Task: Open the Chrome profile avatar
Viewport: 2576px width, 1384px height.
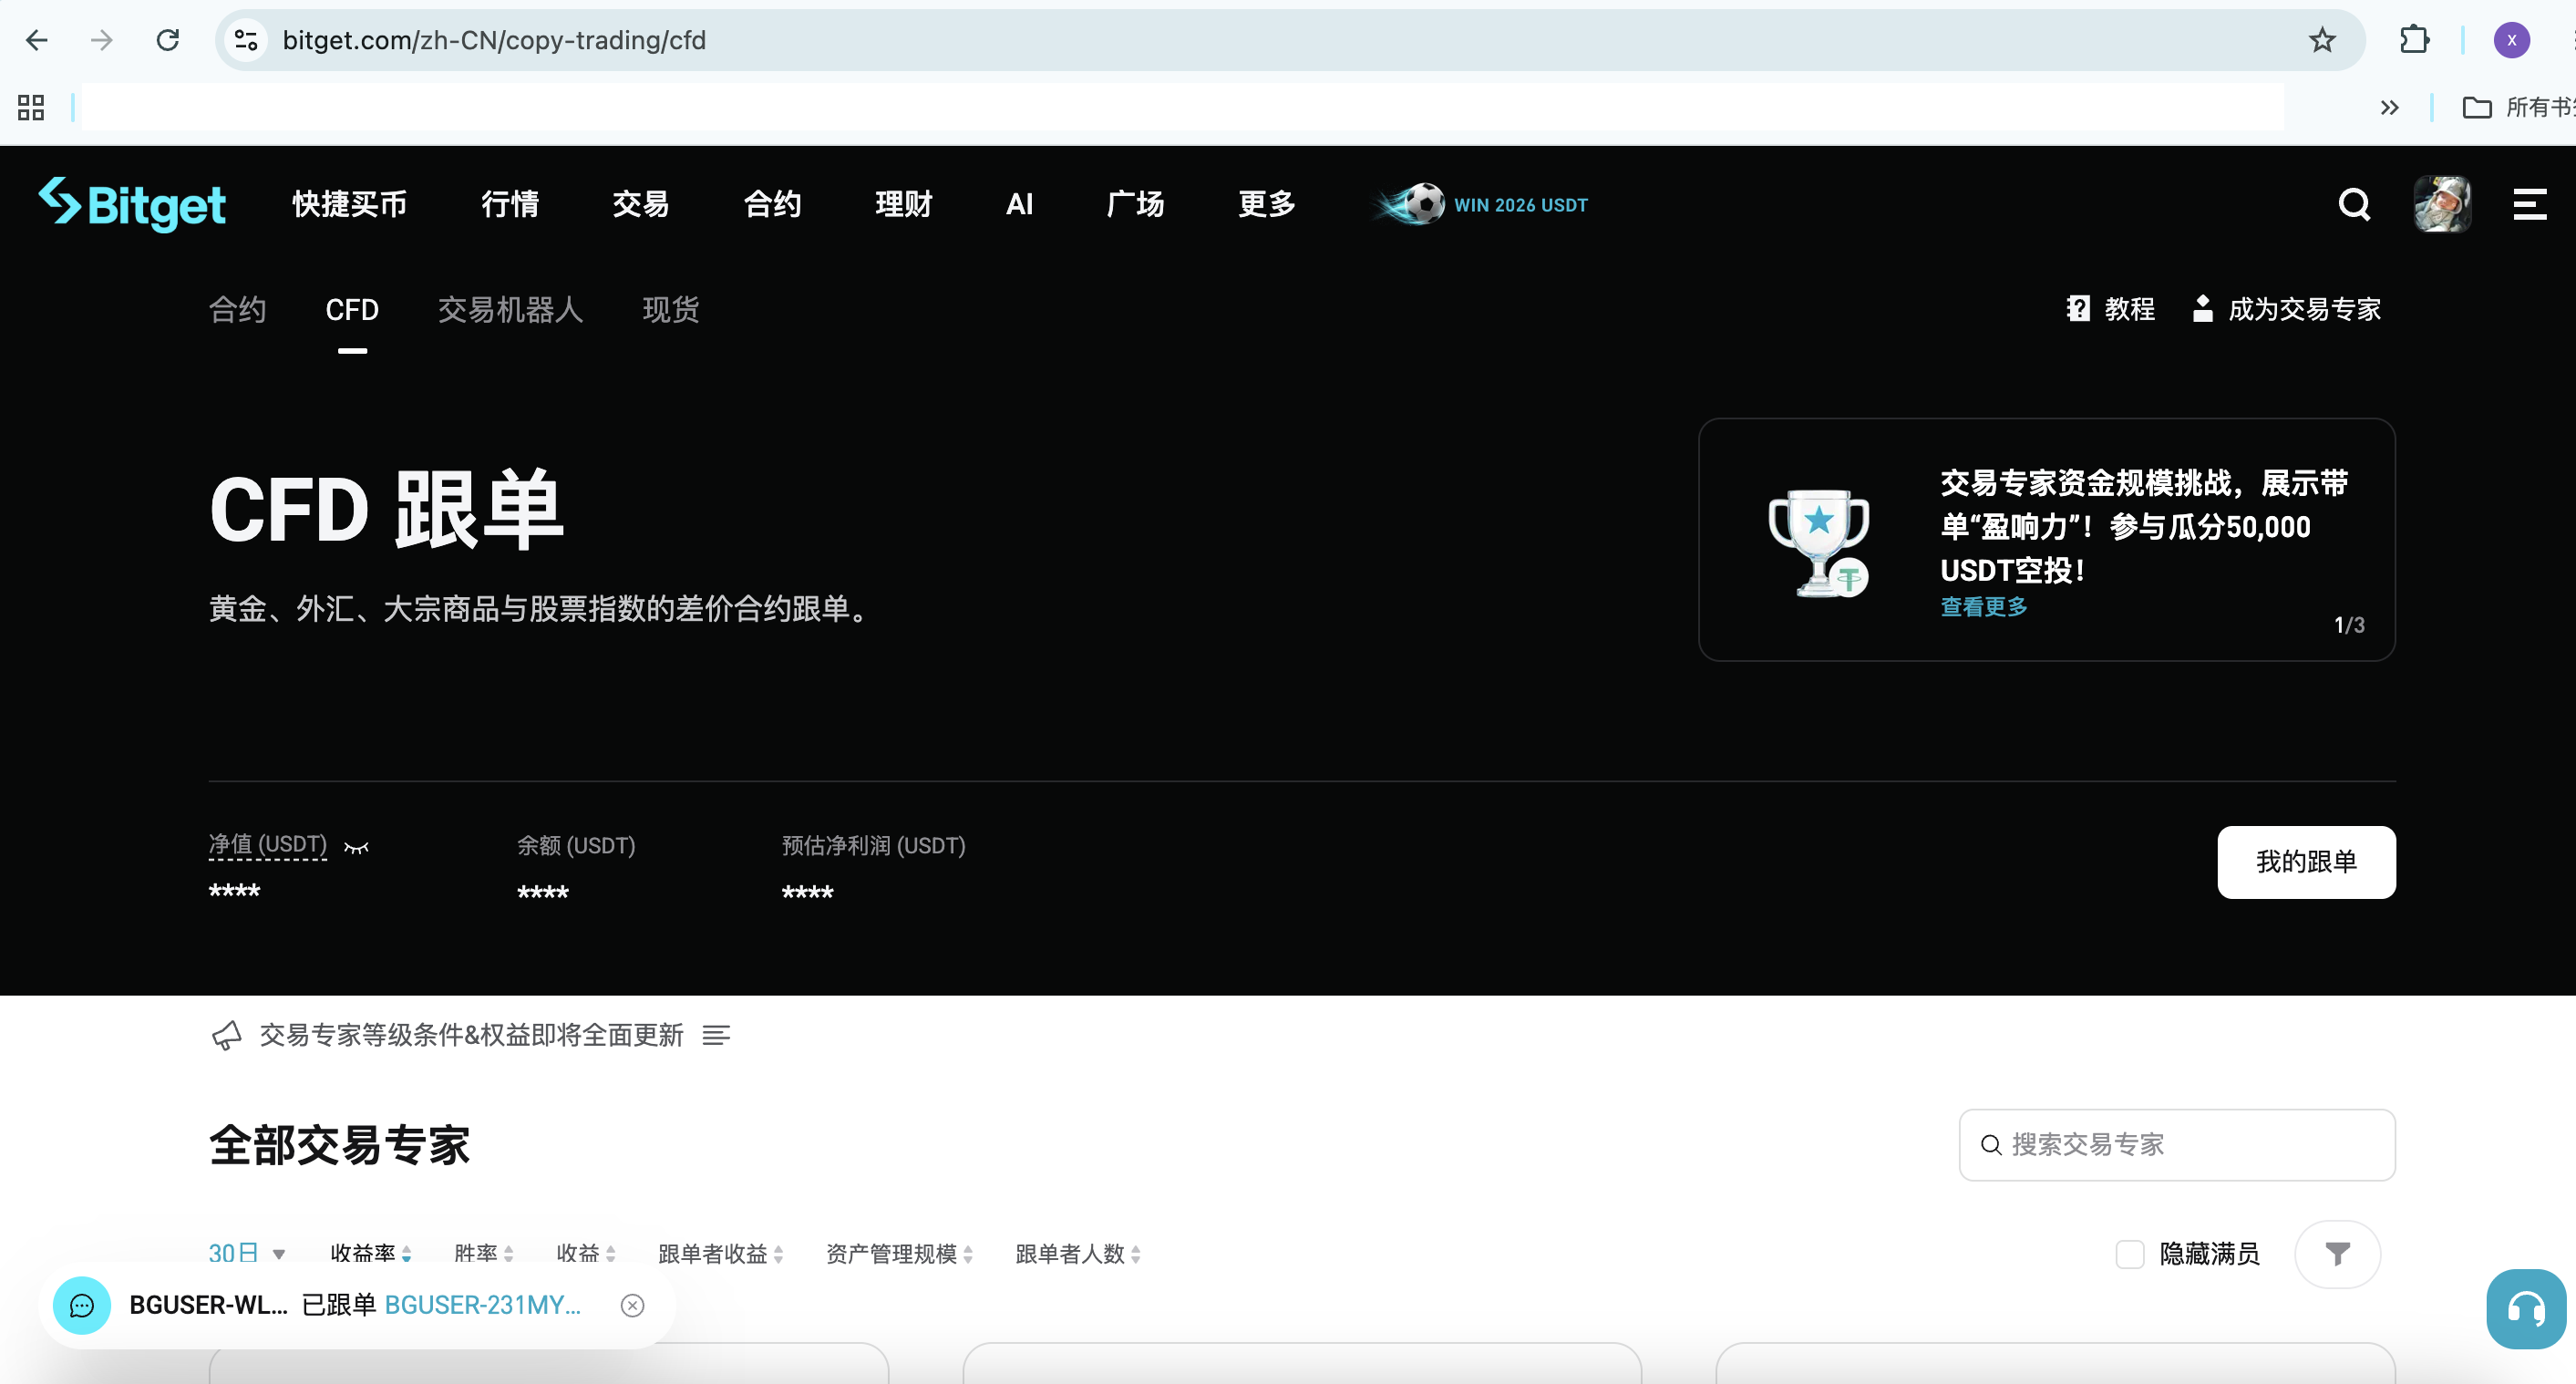Action: tap(2511, 40)
